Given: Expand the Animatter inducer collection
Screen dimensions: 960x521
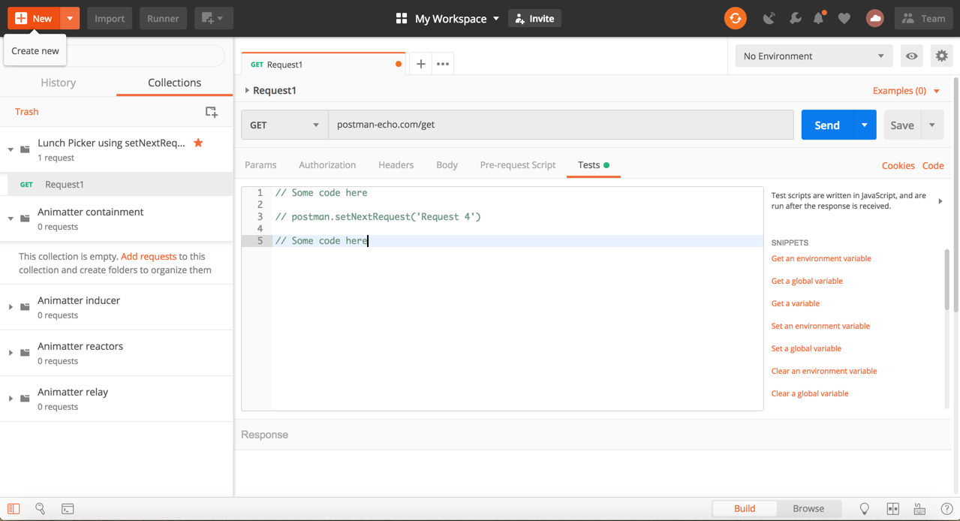Looking at the screenshot, I should [11, 307].
